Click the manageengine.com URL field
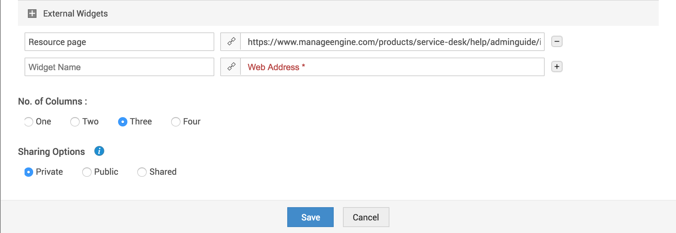The height and width of the screenshot is (233, 676). [392, 42]
